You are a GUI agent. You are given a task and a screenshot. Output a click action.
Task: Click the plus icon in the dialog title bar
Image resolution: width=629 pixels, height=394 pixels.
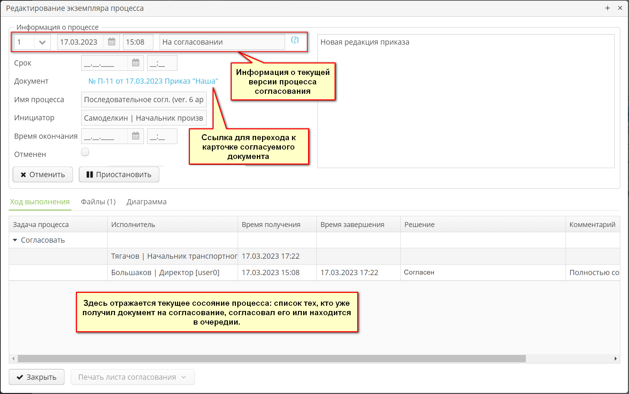[607, 8]
